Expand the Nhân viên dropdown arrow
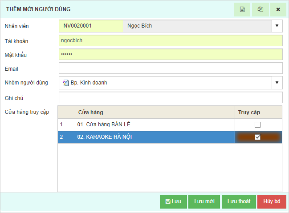Viewport: 289px width, 213px height. click(x=277, y=26)
